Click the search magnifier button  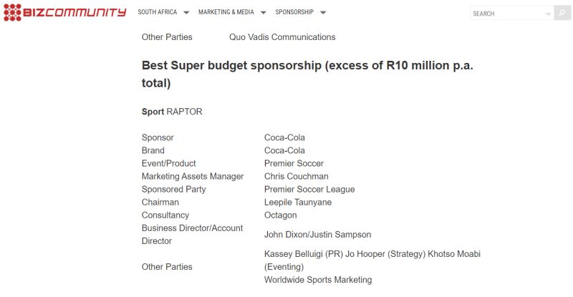point(562,13)
